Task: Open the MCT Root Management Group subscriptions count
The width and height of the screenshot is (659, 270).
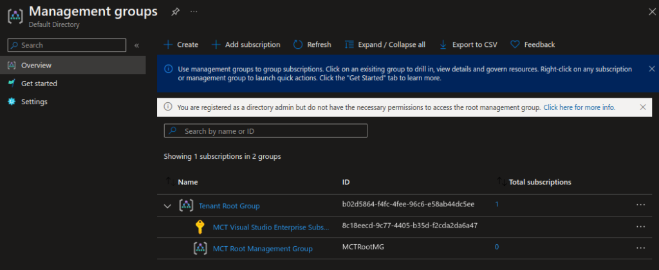Action: (x=497, y=247)
